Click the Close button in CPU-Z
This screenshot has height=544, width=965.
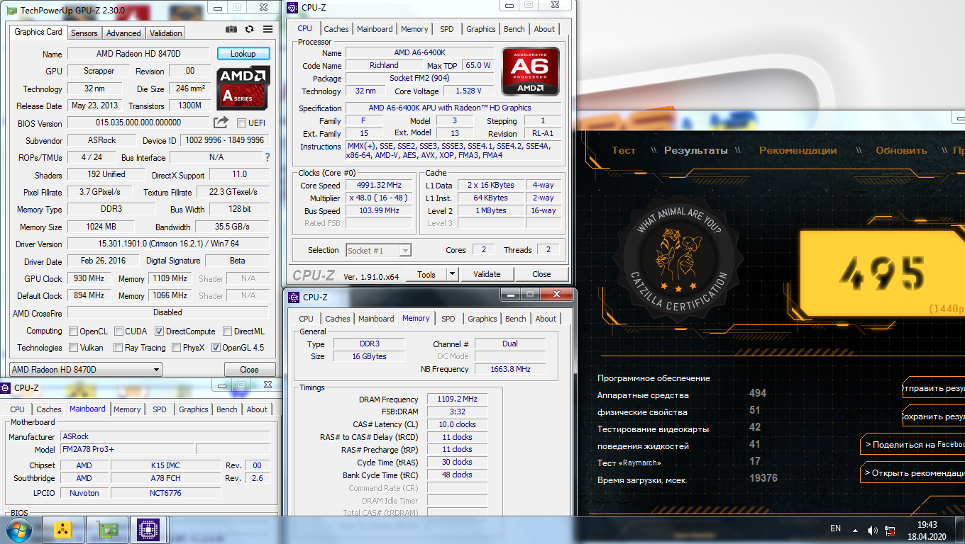pyautogui.click(x=541, y=274)
